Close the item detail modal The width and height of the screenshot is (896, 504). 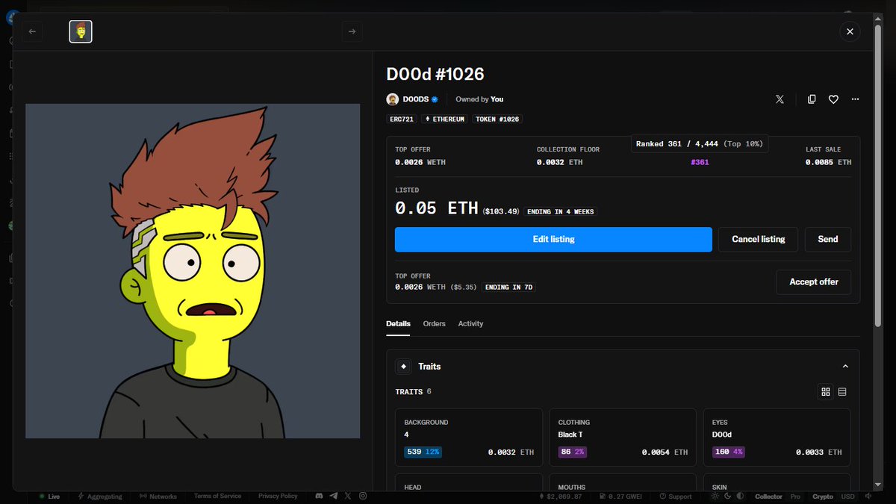click(850, 31)
